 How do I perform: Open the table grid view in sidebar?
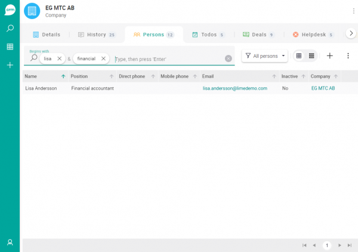pos(10,47)
